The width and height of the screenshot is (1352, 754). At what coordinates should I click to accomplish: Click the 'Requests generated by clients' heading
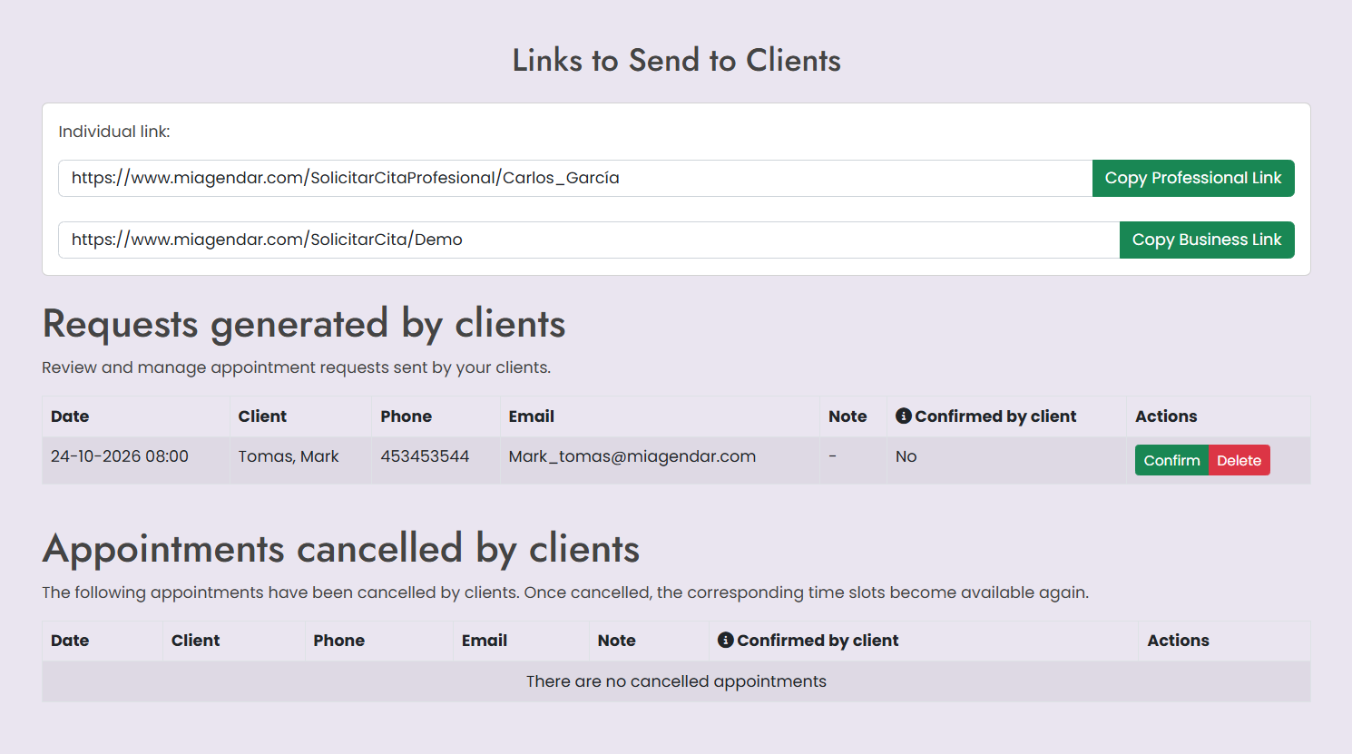[304, 324]
